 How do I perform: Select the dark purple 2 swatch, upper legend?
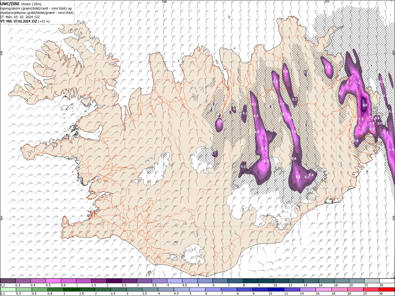pyautogui.click(x=114, y=281)
